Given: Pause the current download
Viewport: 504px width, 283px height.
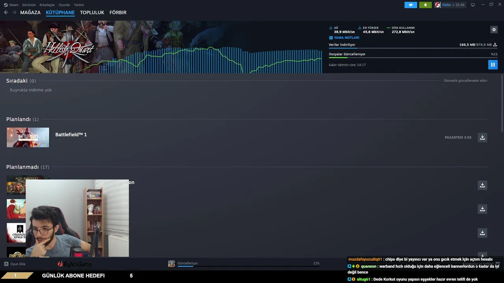Looking at the screenshot, I should [493, 65].
